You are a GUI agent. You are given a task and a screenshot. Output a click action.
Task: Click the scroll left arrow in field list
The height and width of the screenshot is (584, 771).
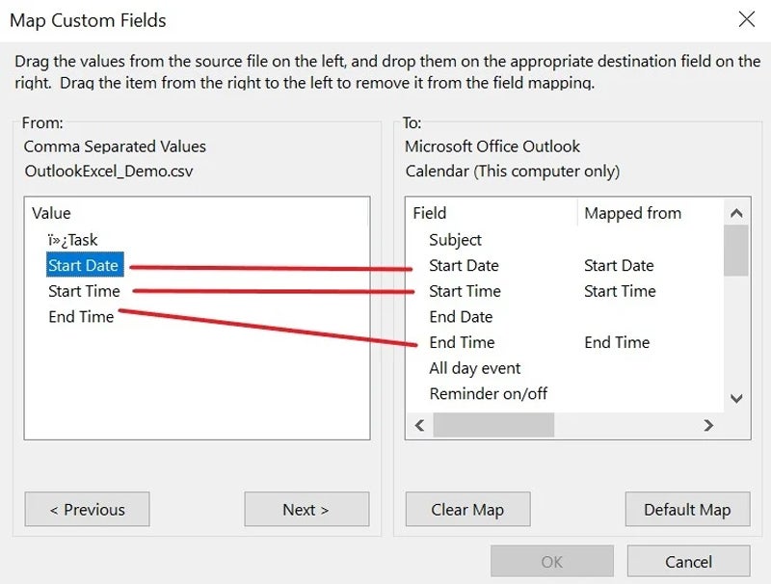(x=419, y=425)
